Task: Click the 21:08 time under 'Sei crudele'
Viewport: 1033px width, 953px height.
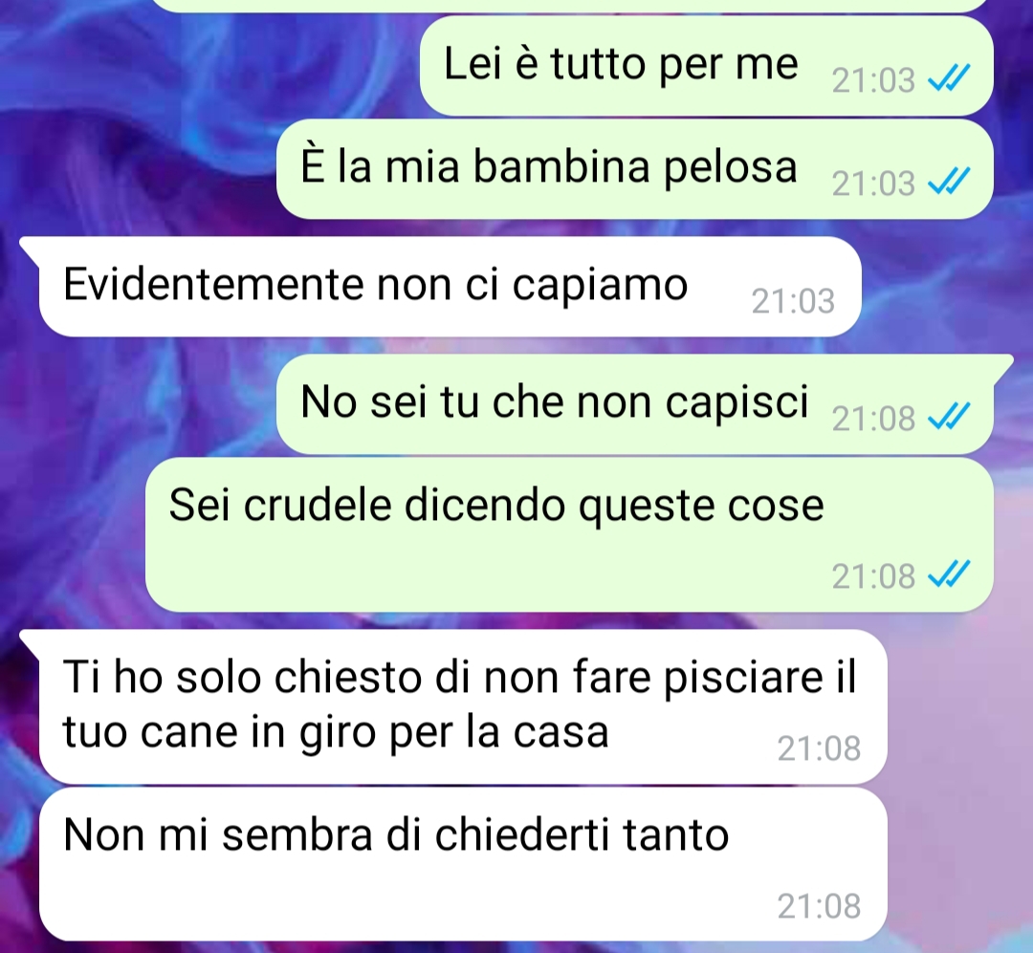Action: [873, 575]
